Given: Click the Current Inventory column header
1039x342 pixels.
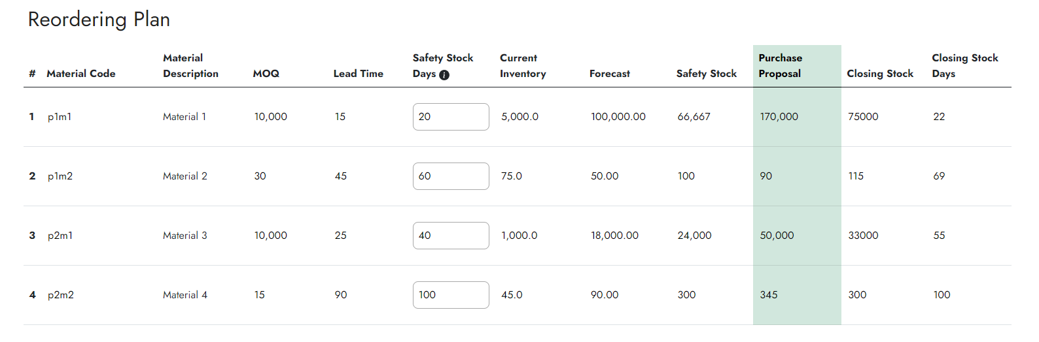Looking at the screenshot, I should 523,66.
